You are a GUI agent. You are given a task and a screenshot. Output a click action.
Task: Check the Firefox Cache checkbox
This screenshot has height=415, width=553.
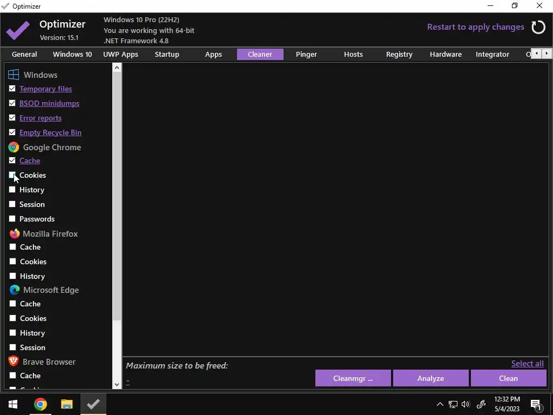(x=13, y=247)
